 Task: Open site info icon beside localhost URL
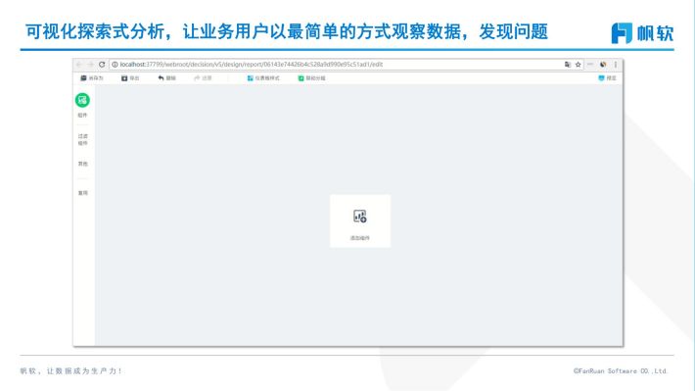[x=115, y=65]
